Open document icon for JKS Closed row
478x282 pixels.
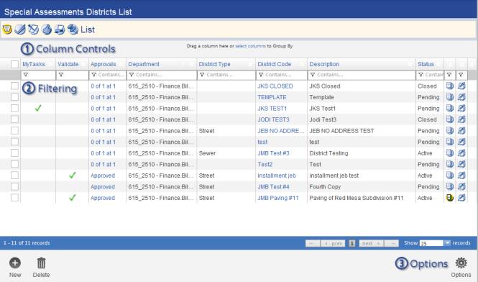point(450,86)
